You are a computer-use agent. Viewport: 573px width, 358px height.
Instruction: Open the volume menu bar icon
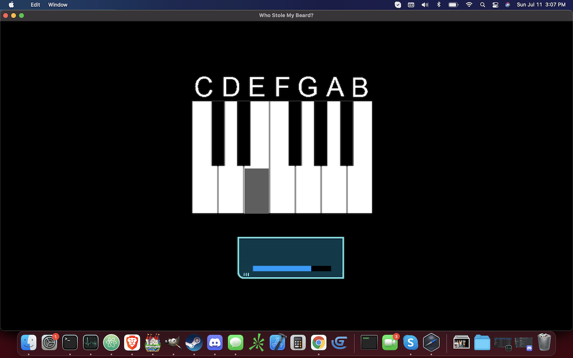click(x=425, y=5)
